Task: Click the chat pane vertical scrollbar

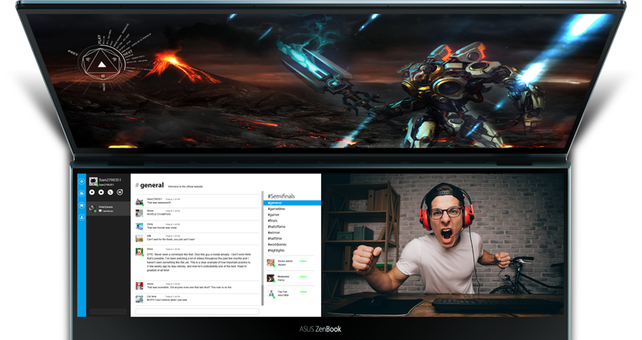Action: tap(262, 249)
